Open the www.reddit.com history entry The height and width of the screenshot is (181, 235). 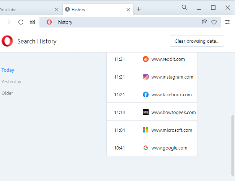(168, 59)
